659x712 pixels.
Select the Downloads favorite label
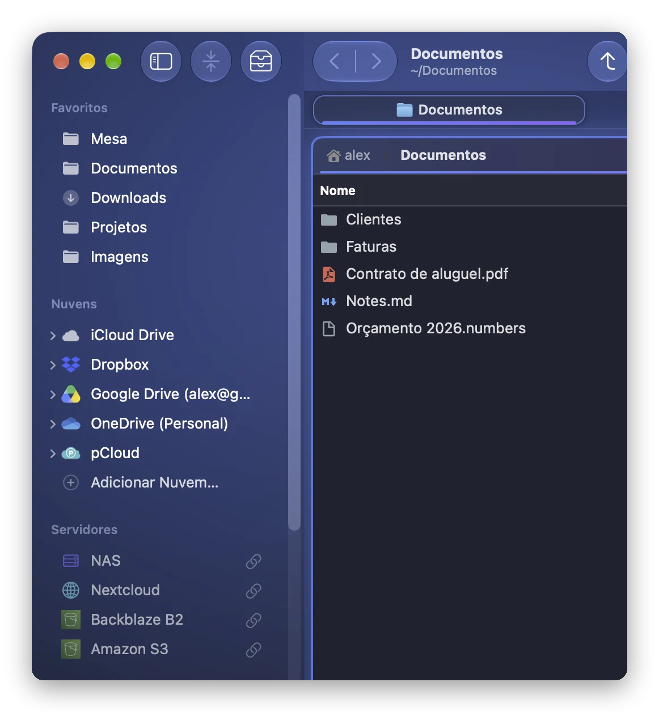point(128,198)
